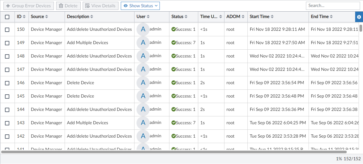Open task ID 148 link

pyautogui.click(x=21, y=56)
